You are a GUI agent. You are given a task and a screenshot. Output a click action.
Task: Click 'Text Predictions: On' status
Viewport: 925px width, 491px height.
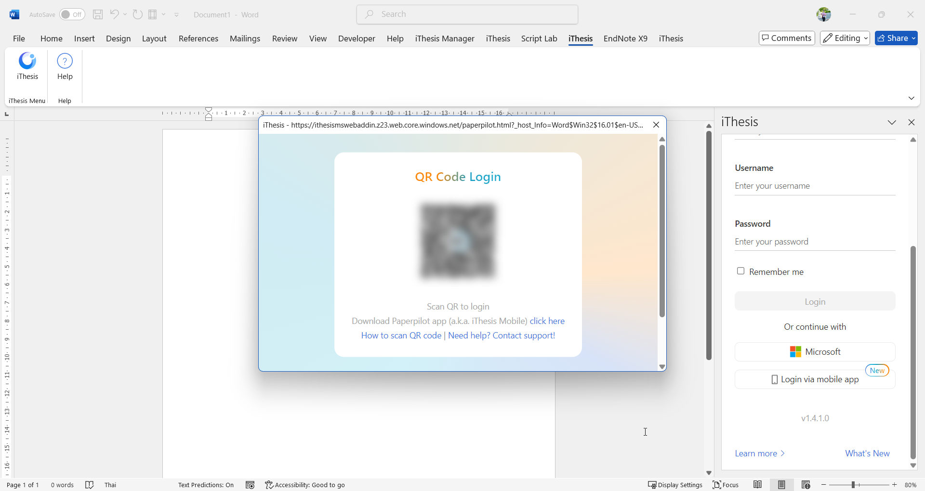pyautogui.click(x=206, y=485)
